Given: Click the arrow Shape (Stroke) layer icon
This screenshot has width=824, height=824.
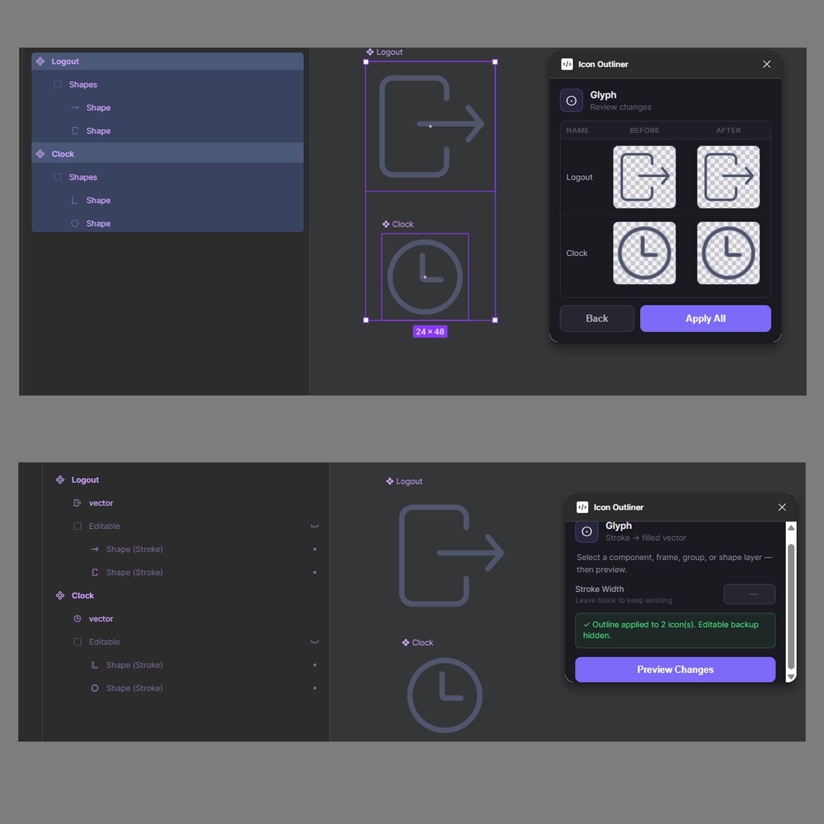Looking at the screenshot, I should tap(95, 549).
